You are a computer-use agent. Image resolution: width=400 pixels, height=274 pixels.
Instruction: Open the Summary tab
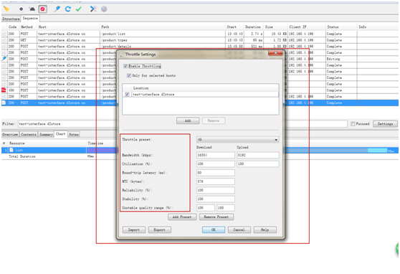46,134
